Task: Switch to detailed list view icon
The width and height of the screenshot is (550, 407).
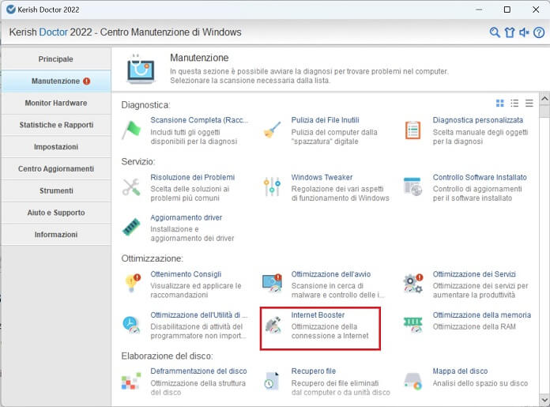Action: (514, 103)
